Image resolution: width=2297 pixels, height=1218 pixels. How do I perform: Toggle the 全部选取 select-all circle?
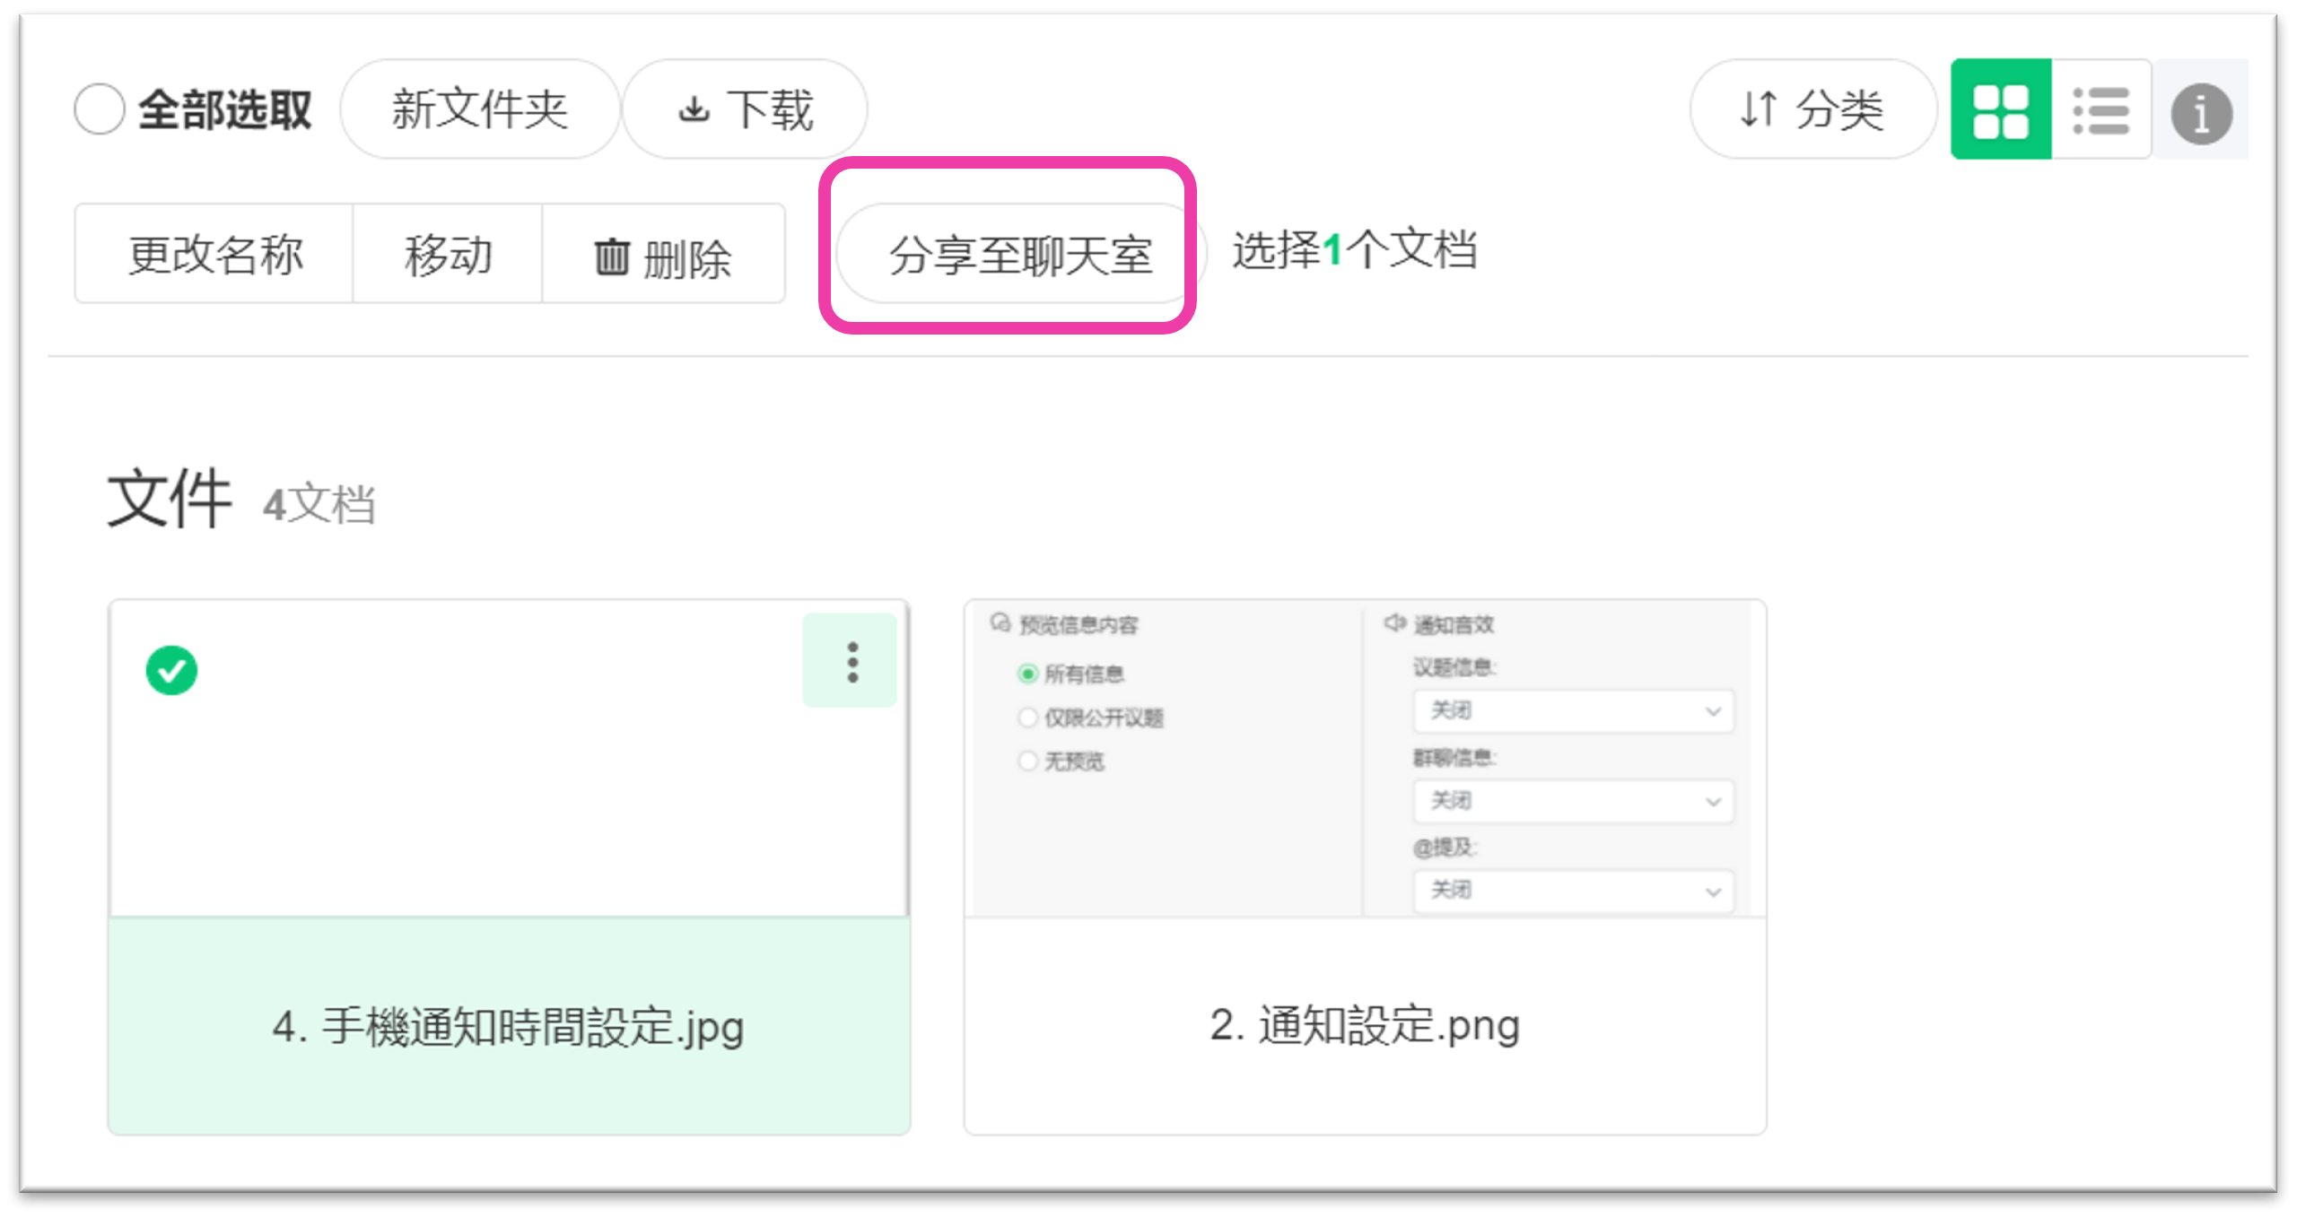coord(99,109)
